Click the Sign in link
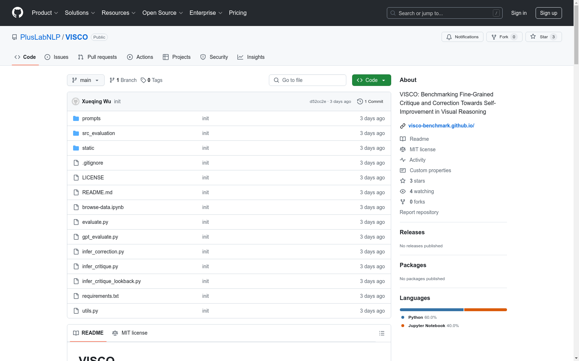This screenshot has height=361, width=579. (x=519, y=13)
